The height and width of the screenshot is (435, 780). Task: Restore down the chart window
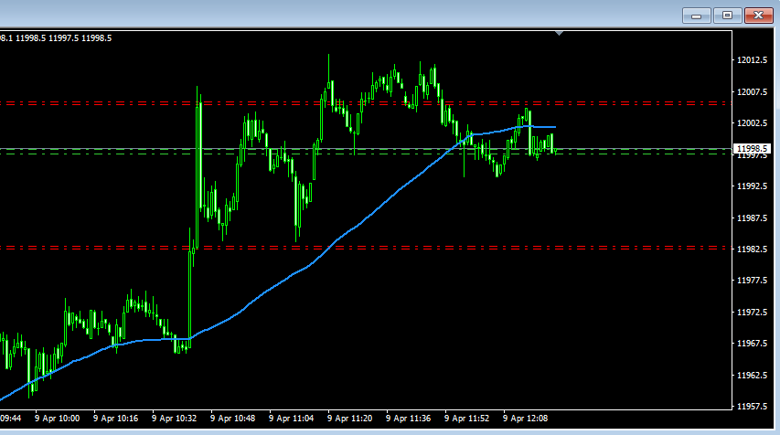point(728,16)
